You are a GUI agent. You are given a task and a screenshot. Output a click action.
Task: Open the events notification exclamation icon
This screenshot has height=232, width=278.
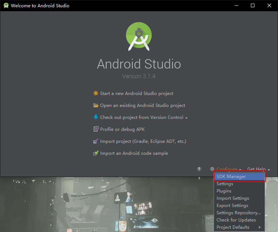(x=199, y=169)
